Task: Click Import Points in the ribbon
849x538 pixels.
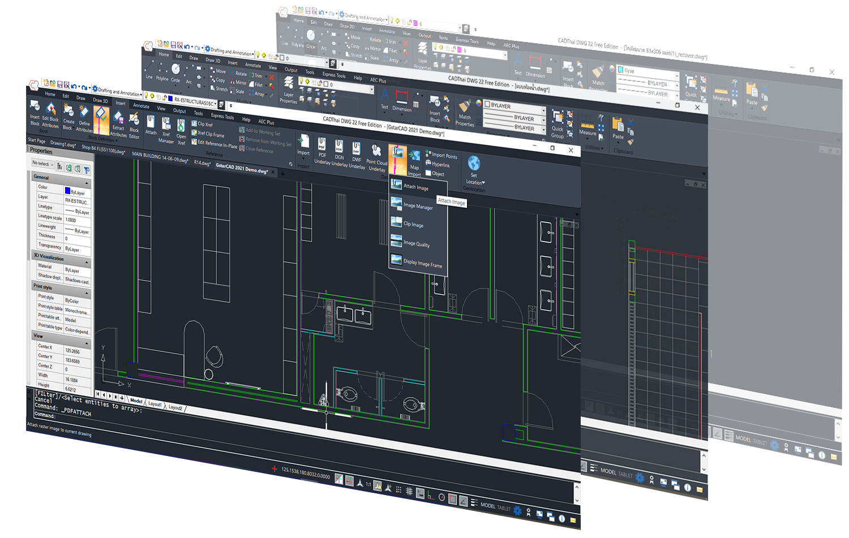Action: [x=441, y=155]
